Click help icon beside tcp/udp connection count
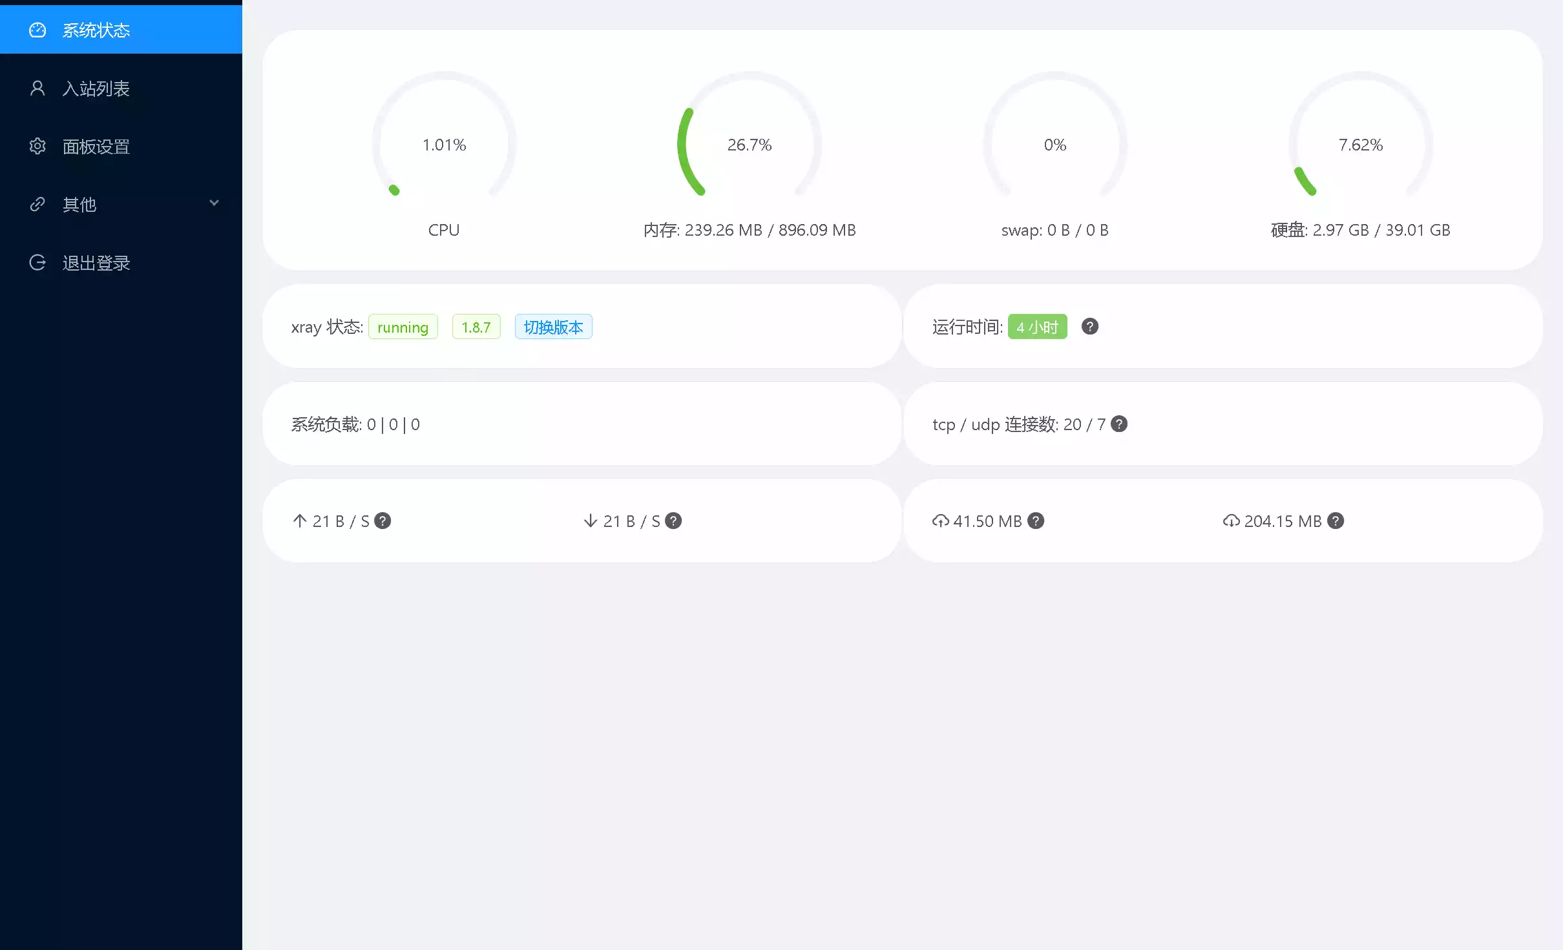 (1119, 424)
